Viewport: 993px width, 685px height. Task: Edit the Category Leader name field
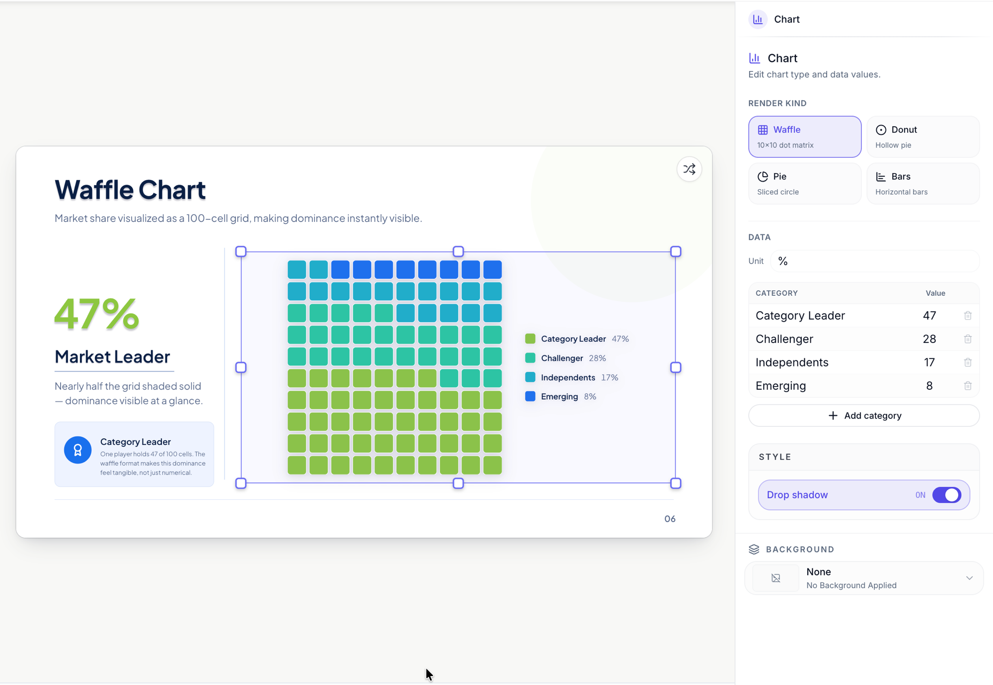pyautogui.click(x=800, y=316)
